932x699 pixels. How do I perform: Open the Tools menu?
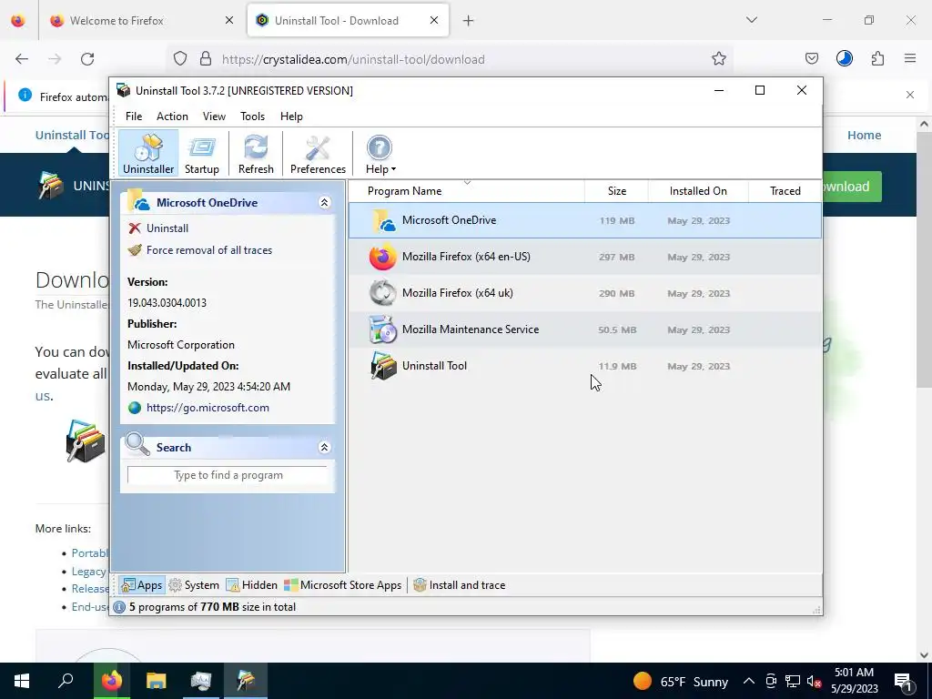tap(253, 116)
